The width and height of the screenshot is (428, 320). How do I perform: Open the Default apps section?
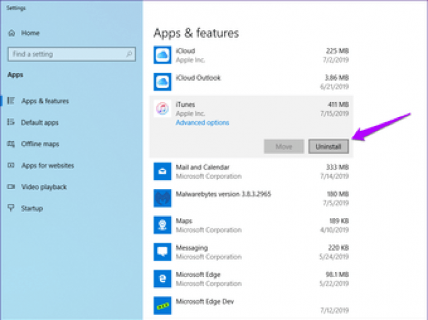click(x=40, y=123)
